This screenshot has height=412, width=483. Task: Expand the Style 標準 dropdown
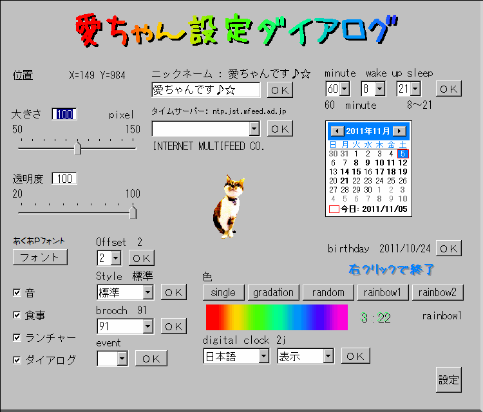[147, 293]
